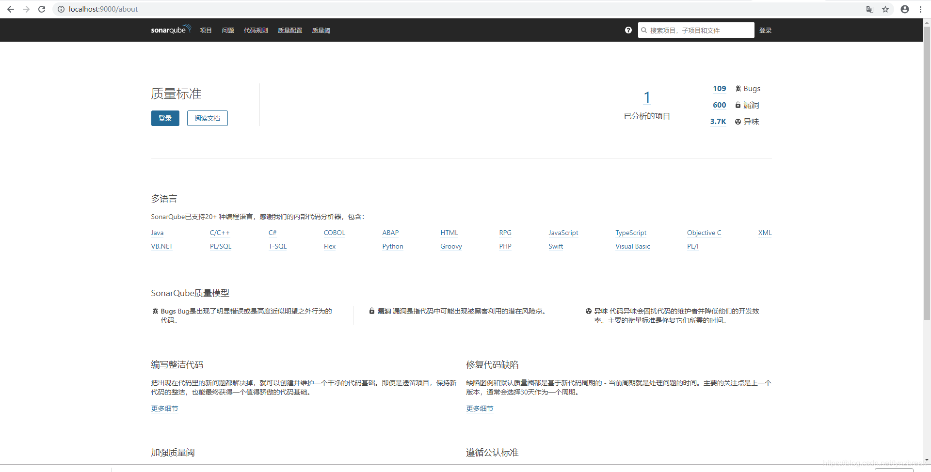This screenshot has height=472, width=931.
Task: Open the browser profile account icon
Action: [905, 9]
